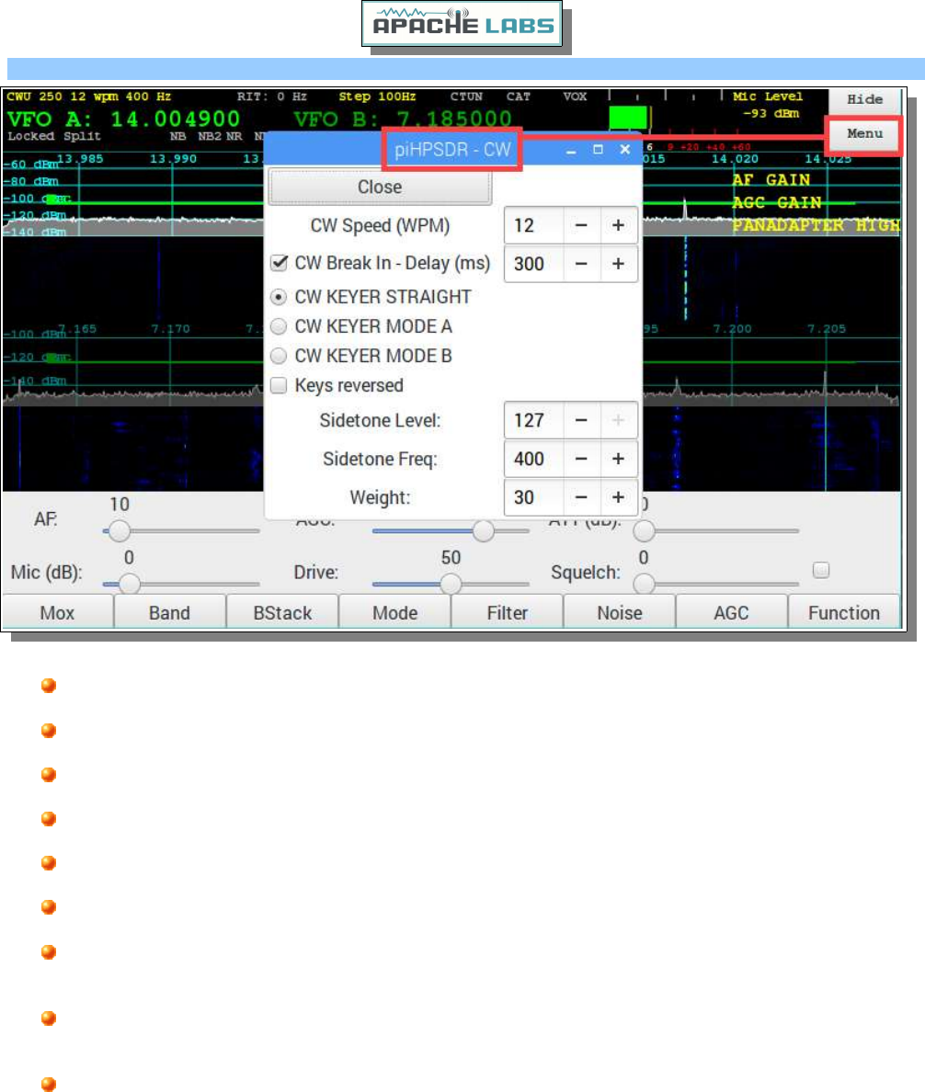Screen dimensions: 925x1092
Task: Decrease CW Speed with minus button
Action: pos(581,225)
